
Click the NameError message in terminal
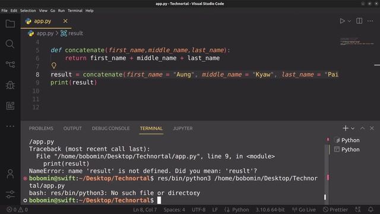pyautogui.click(x=142, y=171)
